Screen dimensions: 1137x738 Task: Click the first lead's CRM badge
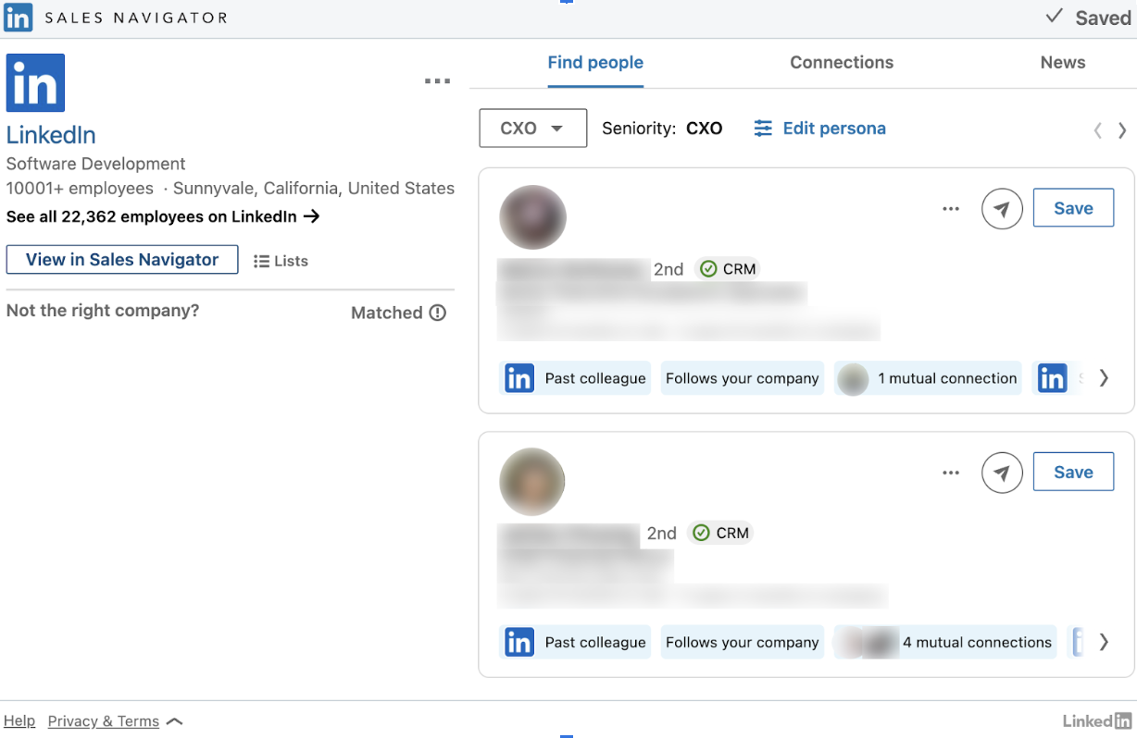727,269
